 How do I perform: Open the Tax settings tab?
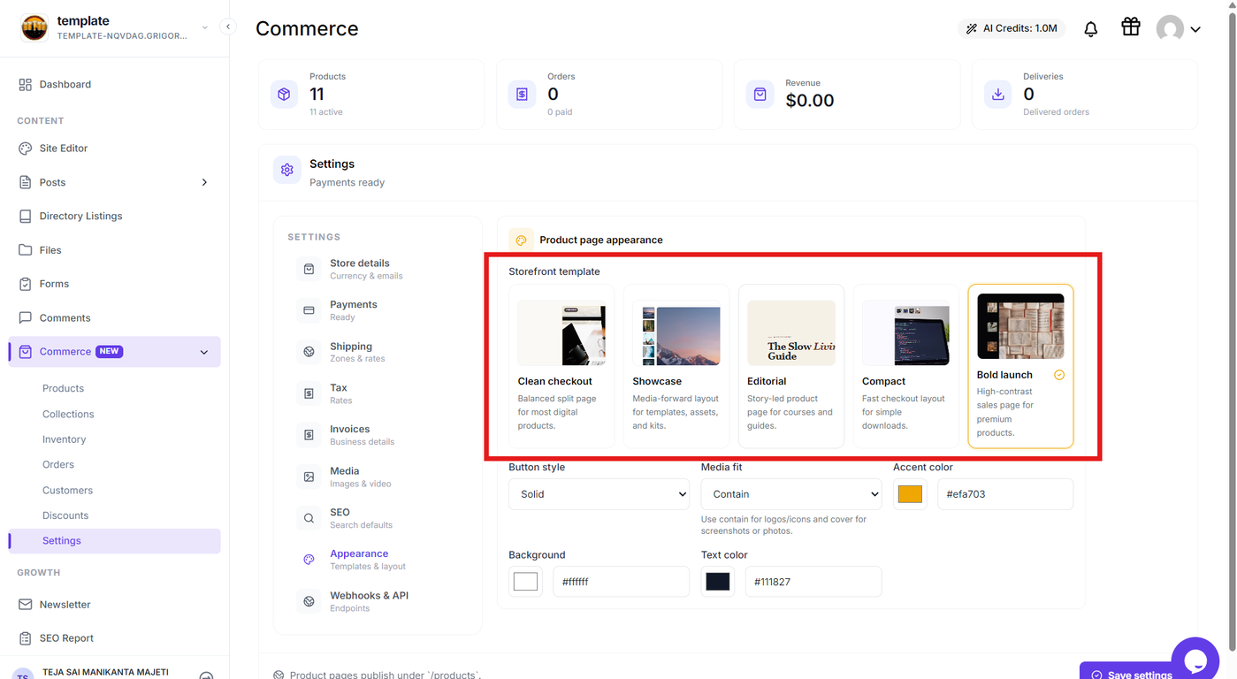click(x=378, y=393)
